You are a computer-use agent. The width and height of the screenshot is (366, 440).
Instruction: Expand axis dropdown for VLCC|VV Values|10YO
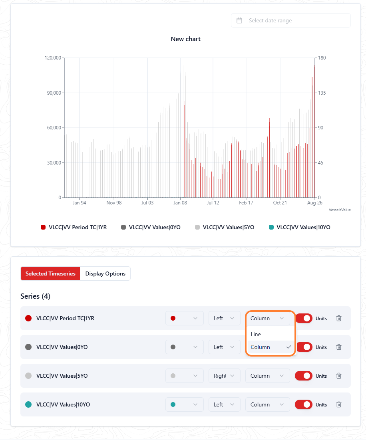(225, 404)
